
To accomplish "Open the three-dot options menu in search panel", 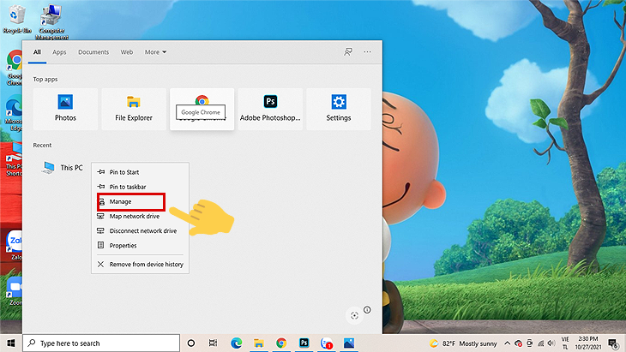I will (x=367, y=52).
